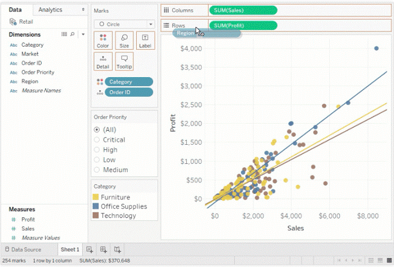
Task: Click the search icon in Dimensions header
Action: (72, 34)
